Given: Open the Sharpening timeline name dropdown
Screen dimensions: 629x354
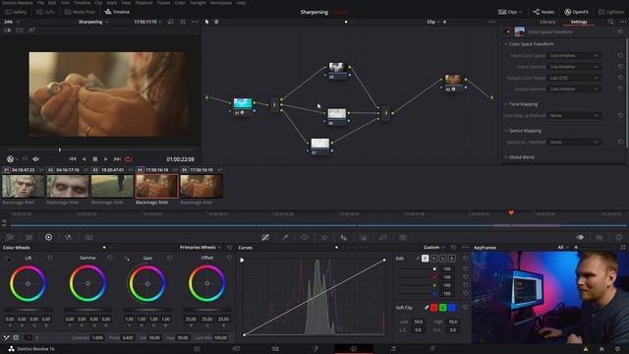Looking at the screenshot, I should tap(93, 22).
